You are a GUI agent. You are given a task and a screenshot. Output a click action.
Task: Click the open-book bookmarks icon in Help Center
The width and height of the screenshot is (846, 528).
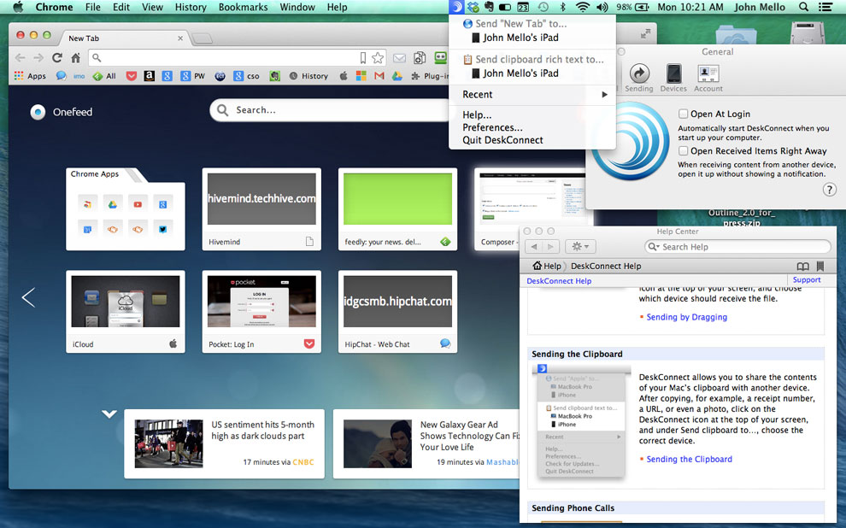click(x=802, y=266)
